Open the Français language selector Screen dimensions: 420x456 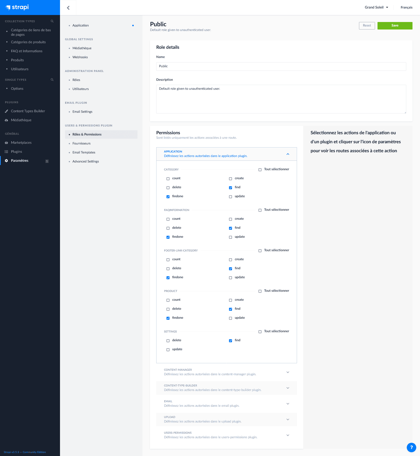coord(406,7)
